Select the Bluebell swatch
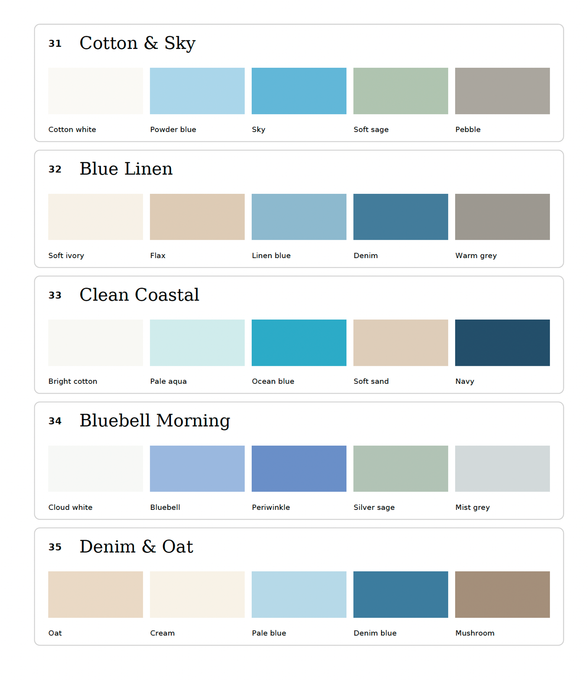This screenshot has height=681, width=588. point(197,469)
